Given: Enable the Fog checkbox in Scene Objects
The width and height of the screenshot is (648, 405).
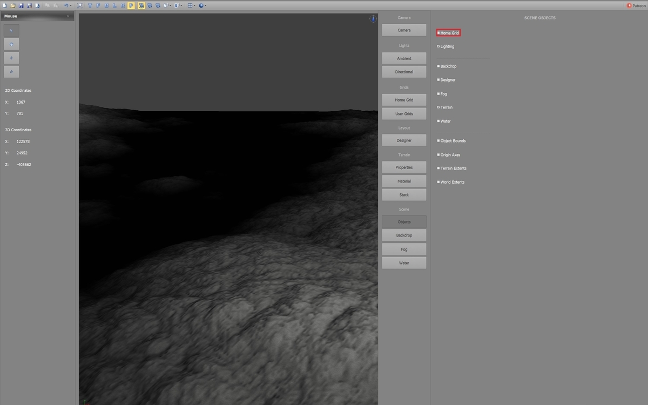Looking at the screenshot, I should point(438,94).
